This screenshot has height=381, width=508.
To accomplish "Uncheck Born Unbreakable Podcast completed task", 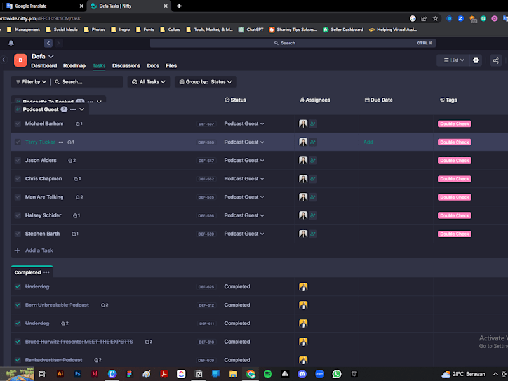I will coord(18,305).
